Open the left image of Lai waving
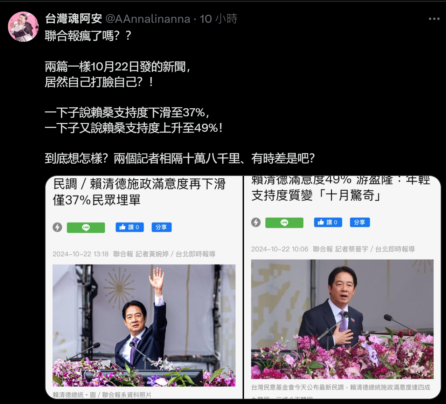 [144, 326]
